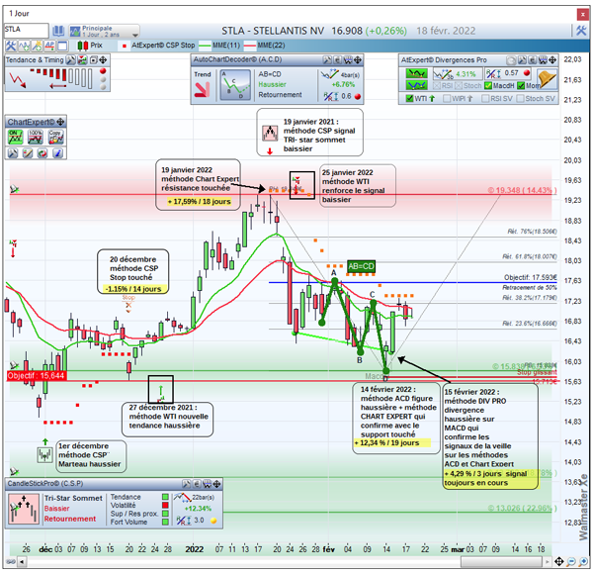This screenshot has width=593, height=574.
Task: Click the chart settings icon at top right
Action: [581, 31]
